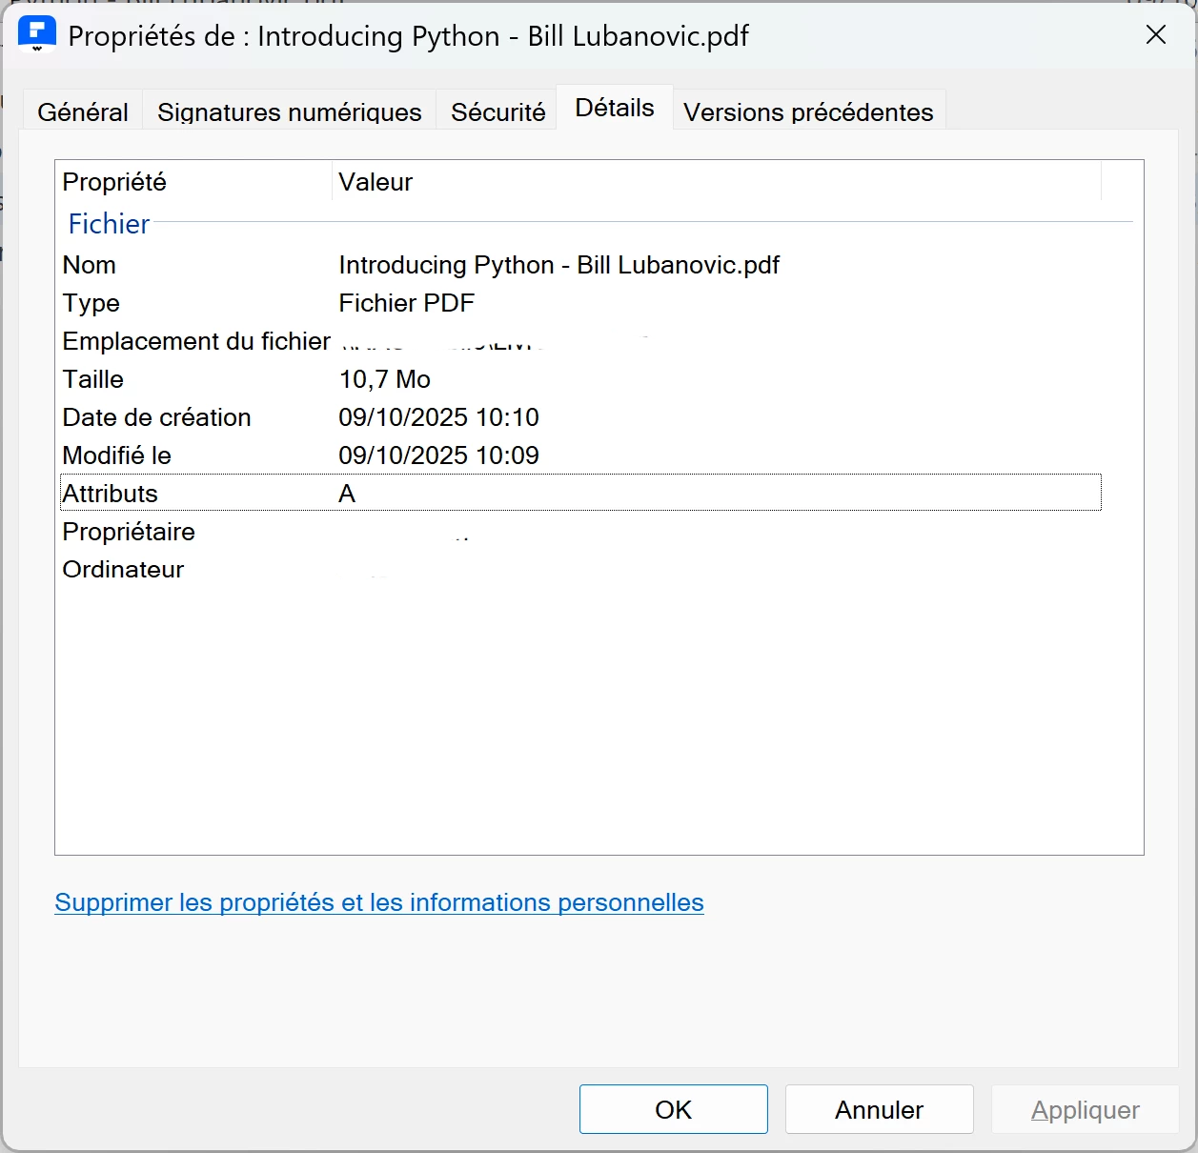Click the Appliquer button
The width and height of the screenshot is (1198, 1153).
pos(1086,1109)
